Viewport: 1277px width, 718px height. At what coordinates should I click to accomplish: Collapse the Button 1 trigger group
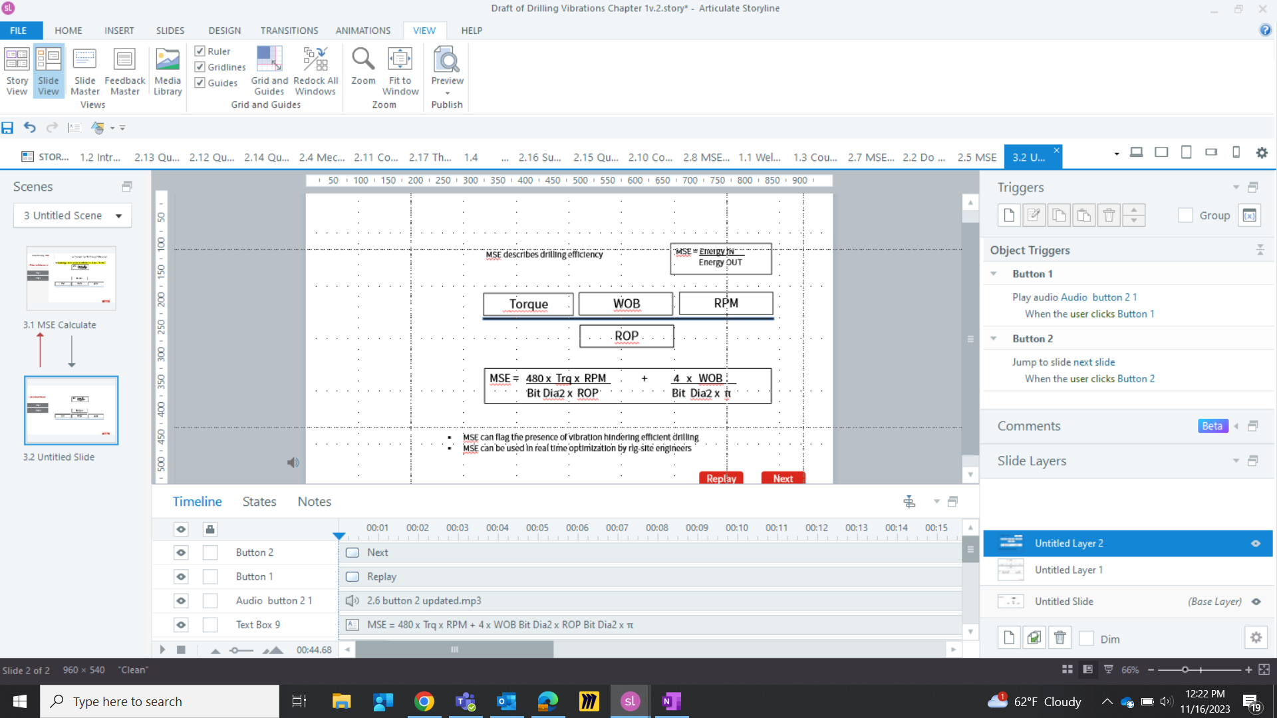994,274
